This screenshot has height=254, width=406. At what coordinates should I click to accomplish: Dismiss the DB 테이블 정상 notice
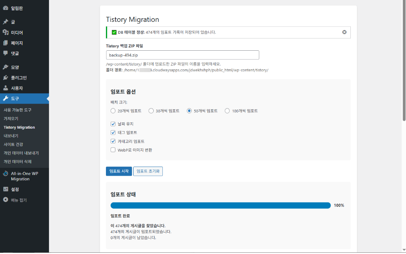coord(344,32)
